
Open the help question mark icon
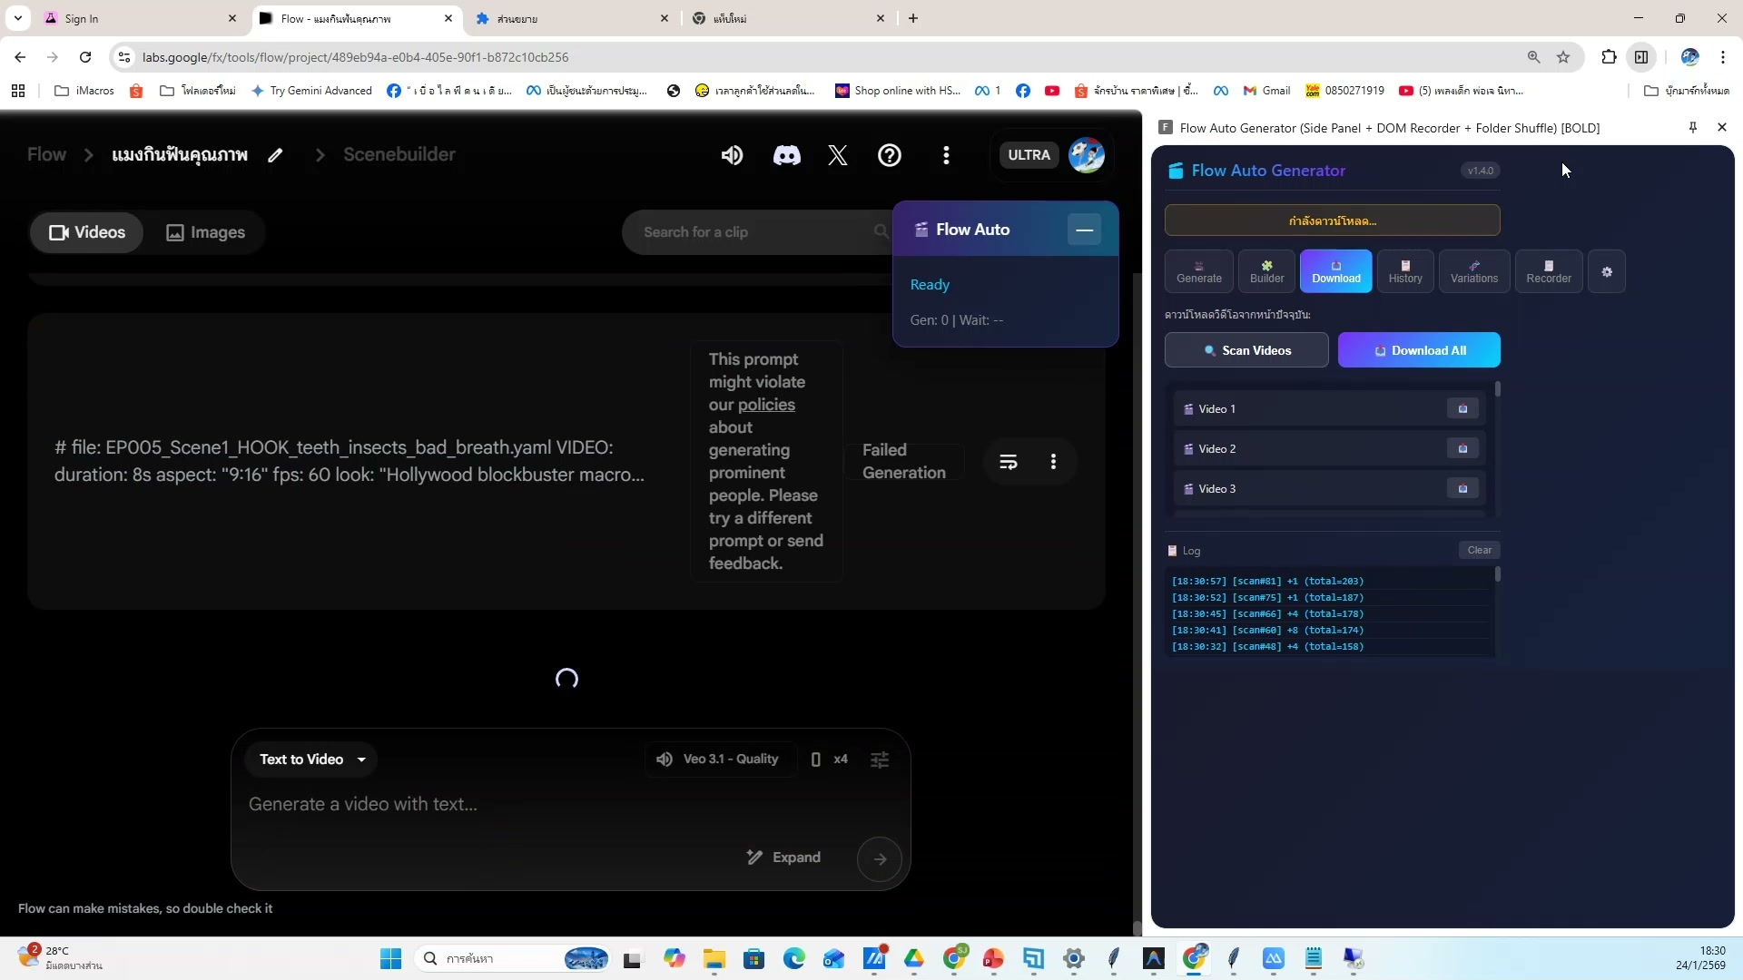pyautogui.click(x=889, y=155)
